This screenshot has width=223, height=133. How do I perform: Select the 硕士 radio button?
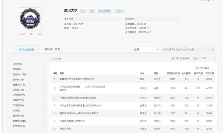pyautogui.click(x=37, y=34)
